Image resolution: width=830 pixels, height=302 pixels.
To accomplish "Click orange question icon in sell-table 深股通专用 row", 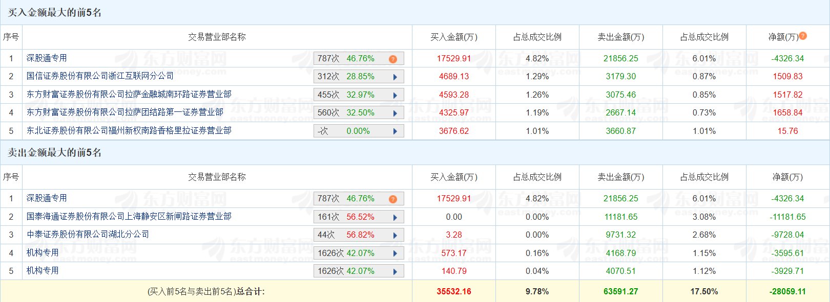I will tap(393, 199).
